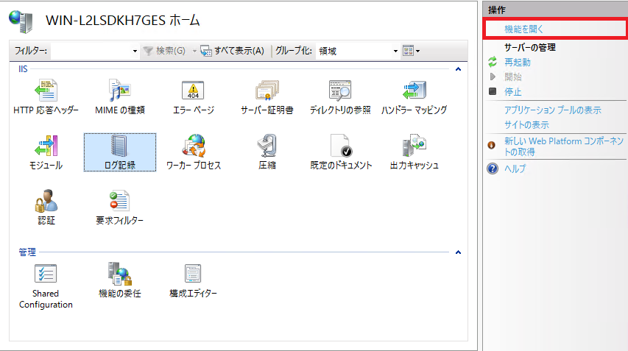Open the ヘルプ link
Screen dimensions: 628x351
pos(515,169)
